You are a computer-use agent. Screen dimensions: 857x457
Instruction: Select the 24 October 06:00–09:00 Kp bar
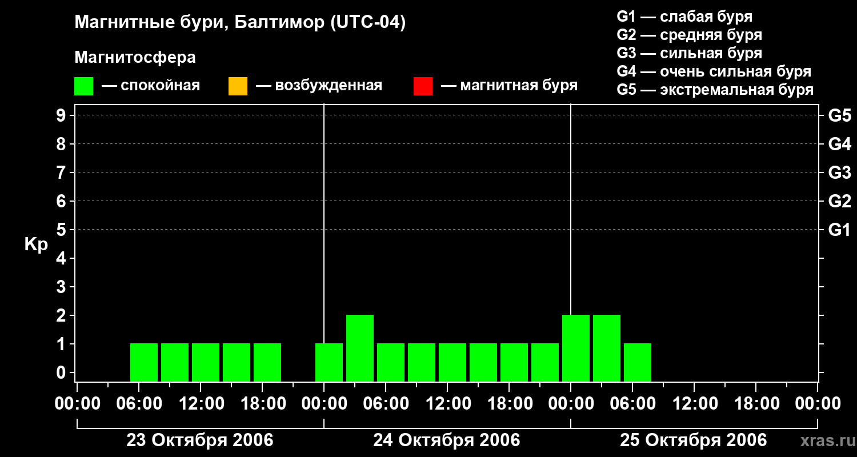391,362
